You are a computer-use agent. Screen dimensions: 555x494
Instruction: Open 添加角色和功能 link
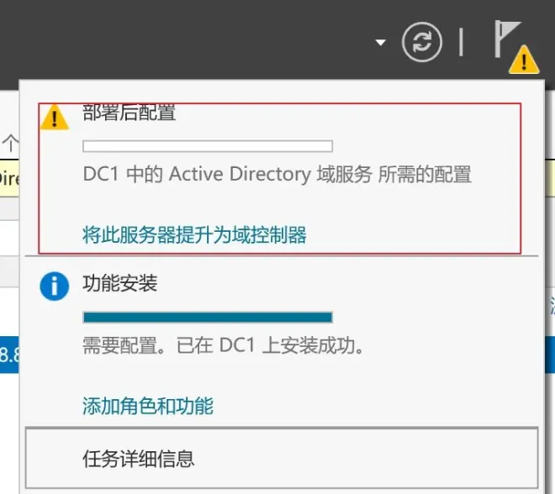coord(148,406)
